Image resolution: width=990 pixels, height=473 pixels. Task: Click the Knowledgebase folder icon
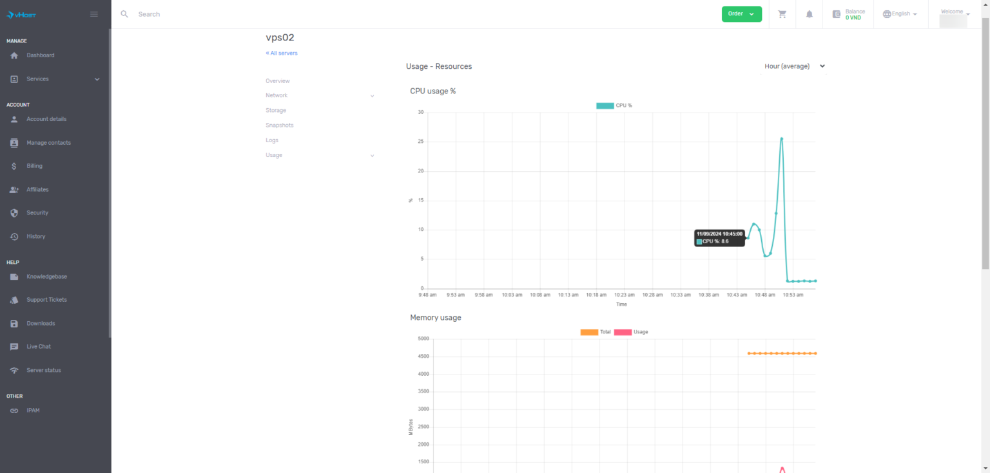14,277
